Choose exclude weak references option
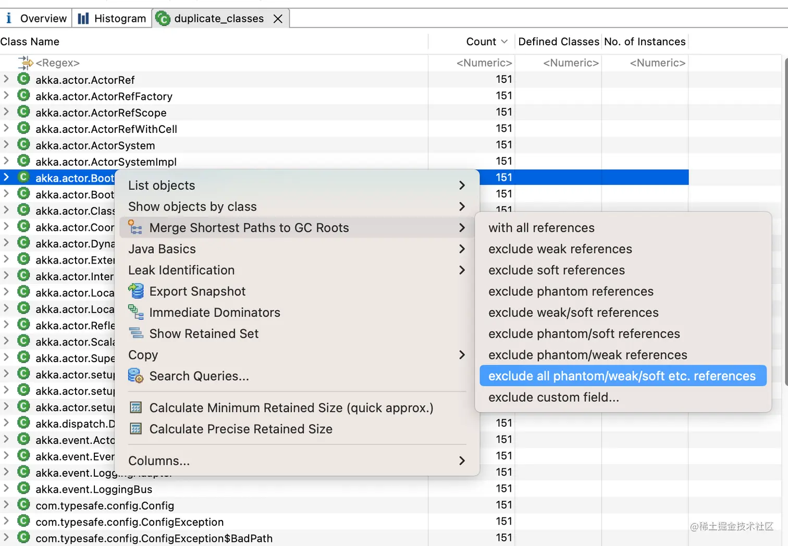The image size is (788, 546). pos(560,249)
